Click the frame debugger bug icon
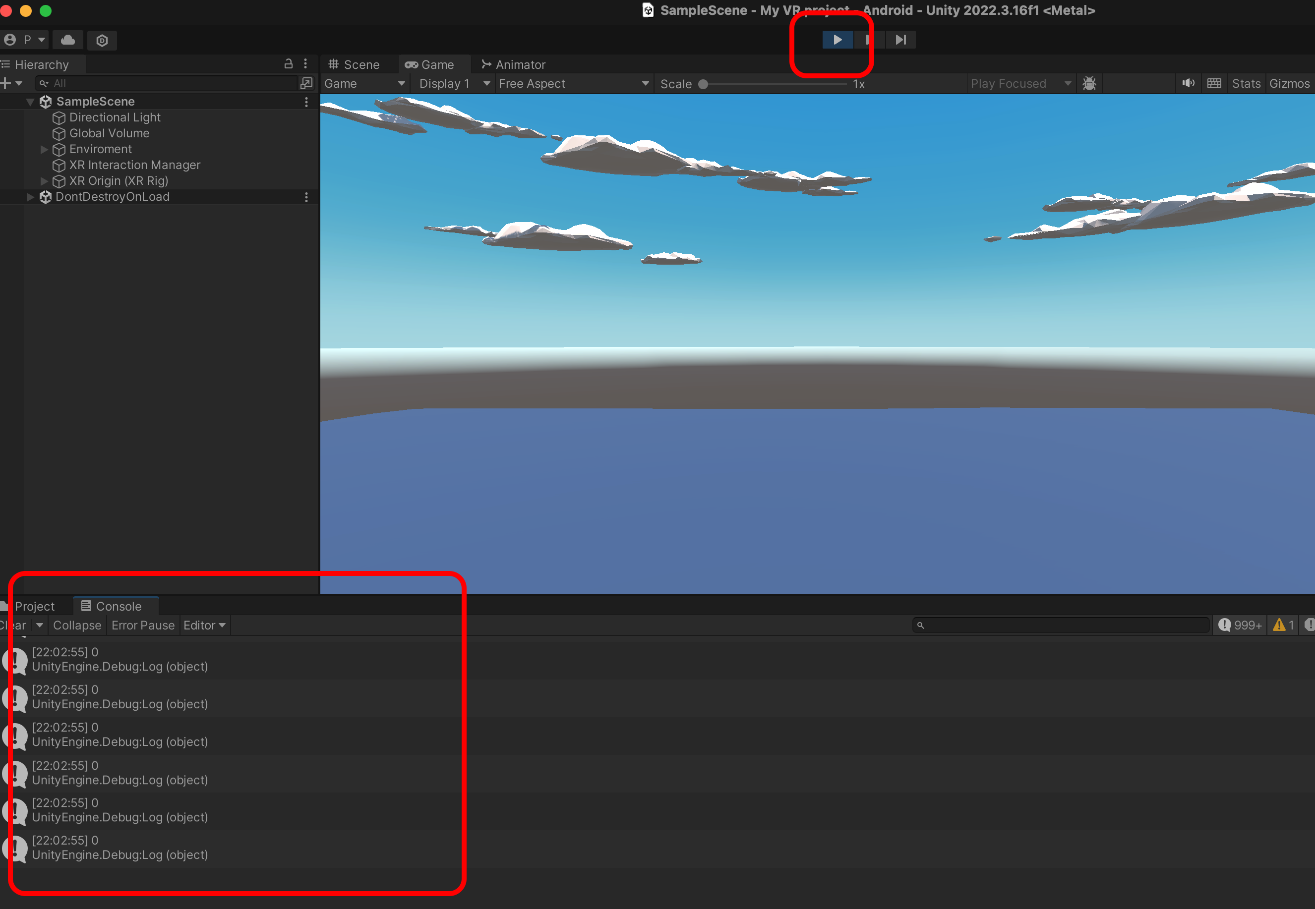Viewport: 1315px width, 909px height. (1089, 84)
